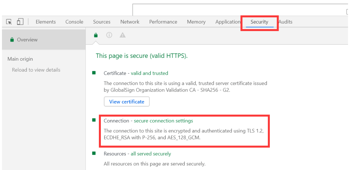Viewport: 350px width, 170px height.
Task: Open the Sources tab
Action: [x=102, y=22]
